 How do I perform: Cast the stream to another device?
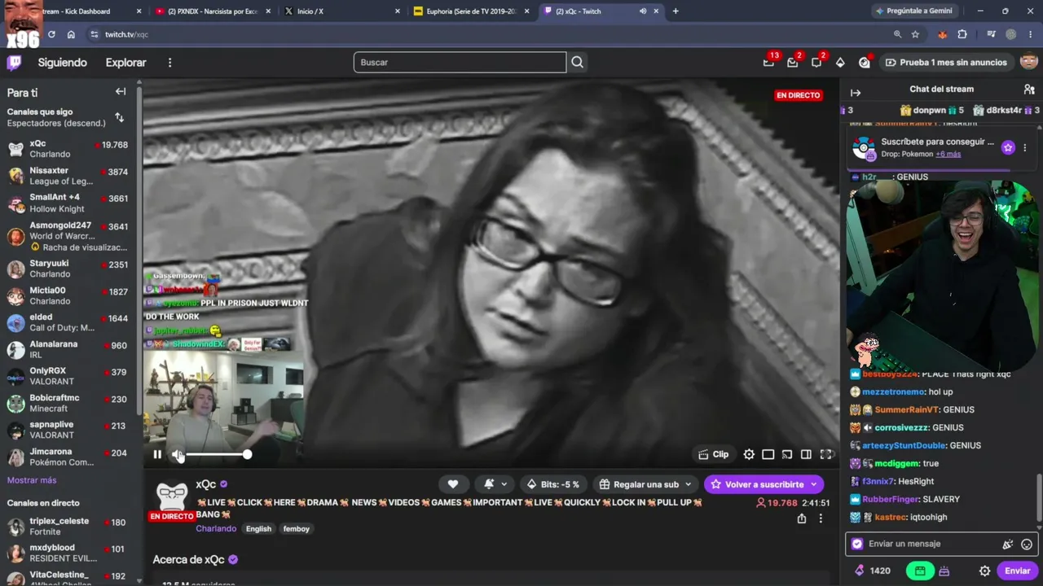(787, 454)
